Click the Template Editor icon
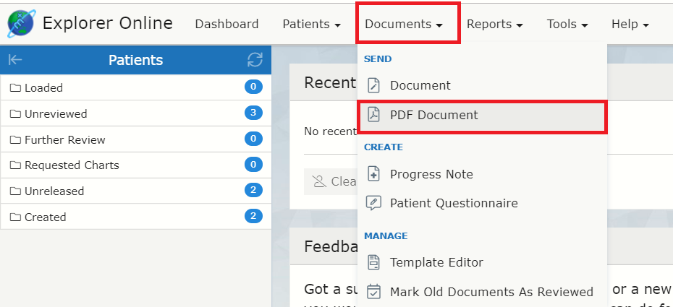Image resolution: width=673 pixels, height=307 pixels. [x=374, y=262]
